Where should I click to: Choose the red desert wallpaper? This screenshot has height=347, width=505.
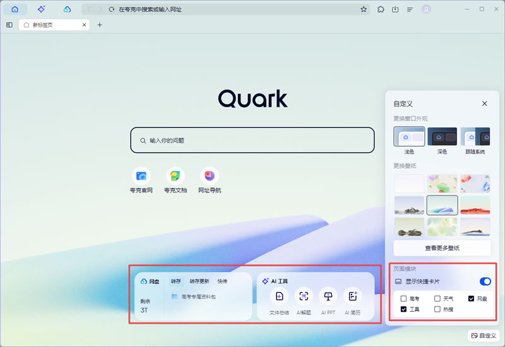[475, 205]
